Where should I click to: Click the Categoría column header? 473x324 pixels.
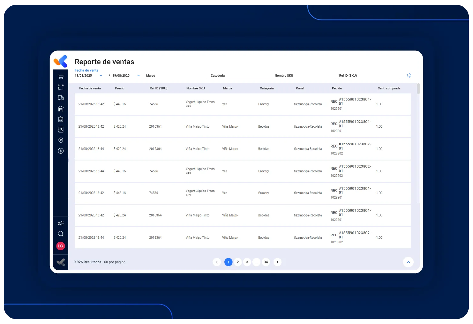pos(267,88)
